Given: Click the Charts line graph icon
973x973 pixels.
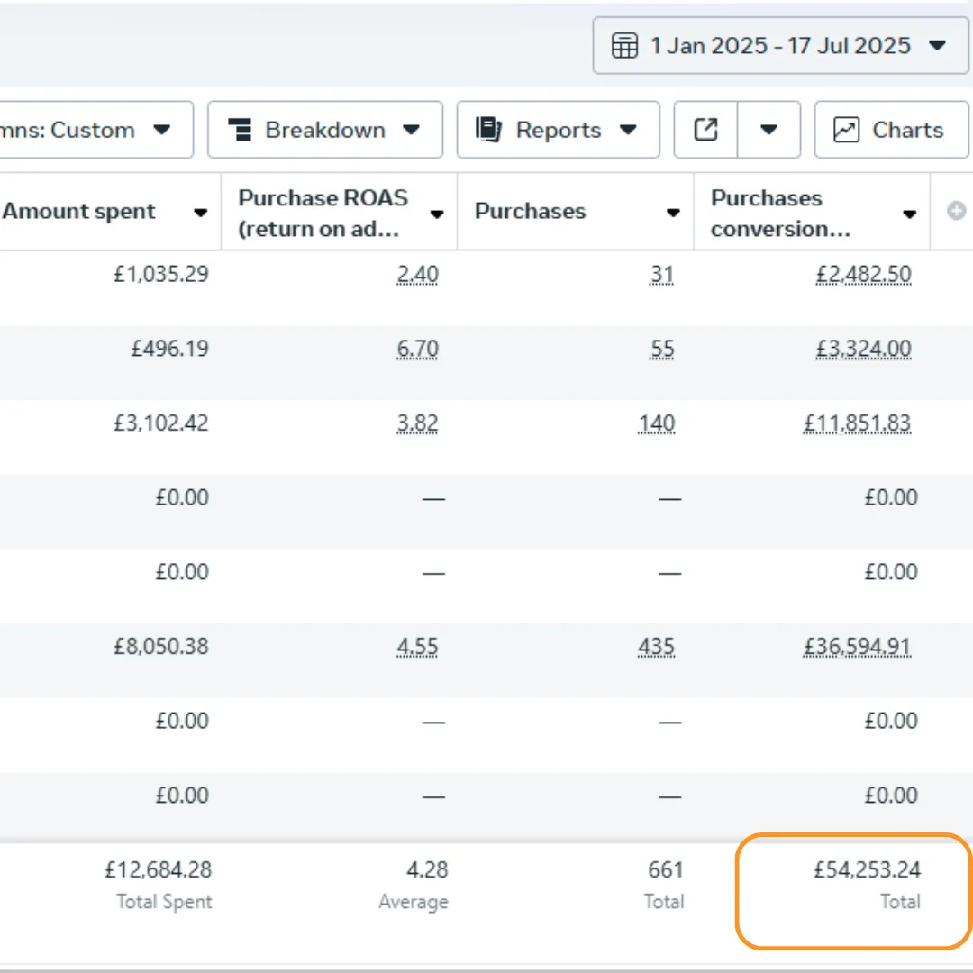Looking at the screenshot, I should pyautogui.click(x=846, y=130).
